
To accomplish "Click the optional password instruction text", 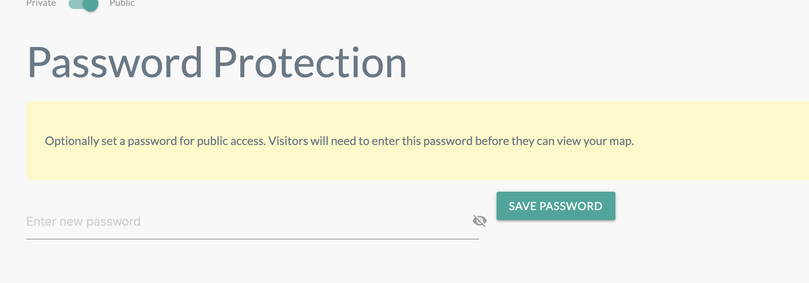I will (155, 141).
